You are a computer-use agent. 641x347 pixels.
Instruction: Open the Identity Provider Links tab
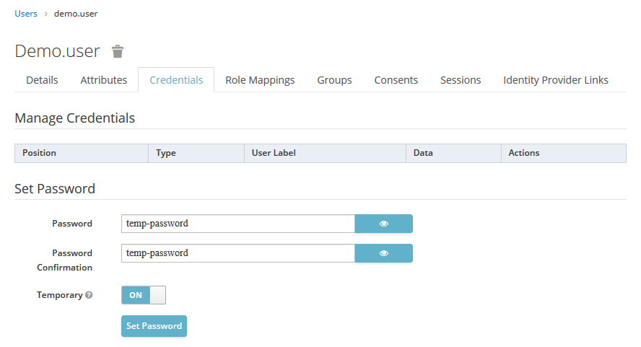[x=555, y=80]
